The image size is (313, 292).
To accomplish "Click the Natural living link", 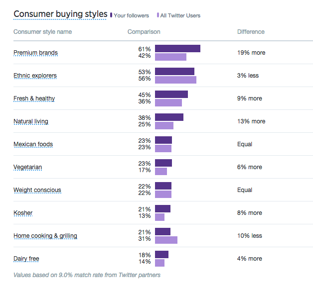I will point(31,121).
